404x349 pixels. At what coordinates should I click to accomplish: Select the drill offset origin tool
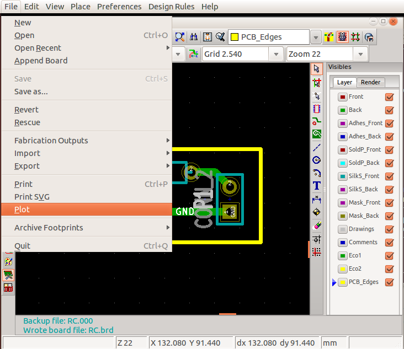[x=317, y=239]
